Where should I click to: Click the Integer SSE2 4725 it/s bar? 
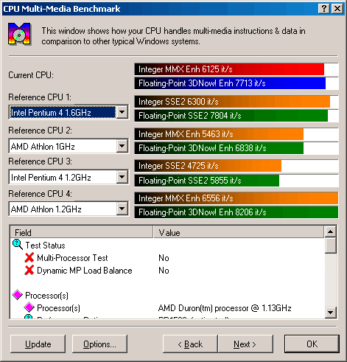(236, 166)
